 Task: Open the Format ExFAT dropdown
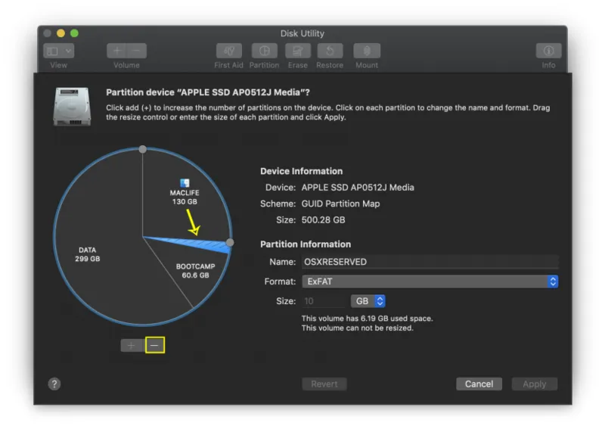430,281
